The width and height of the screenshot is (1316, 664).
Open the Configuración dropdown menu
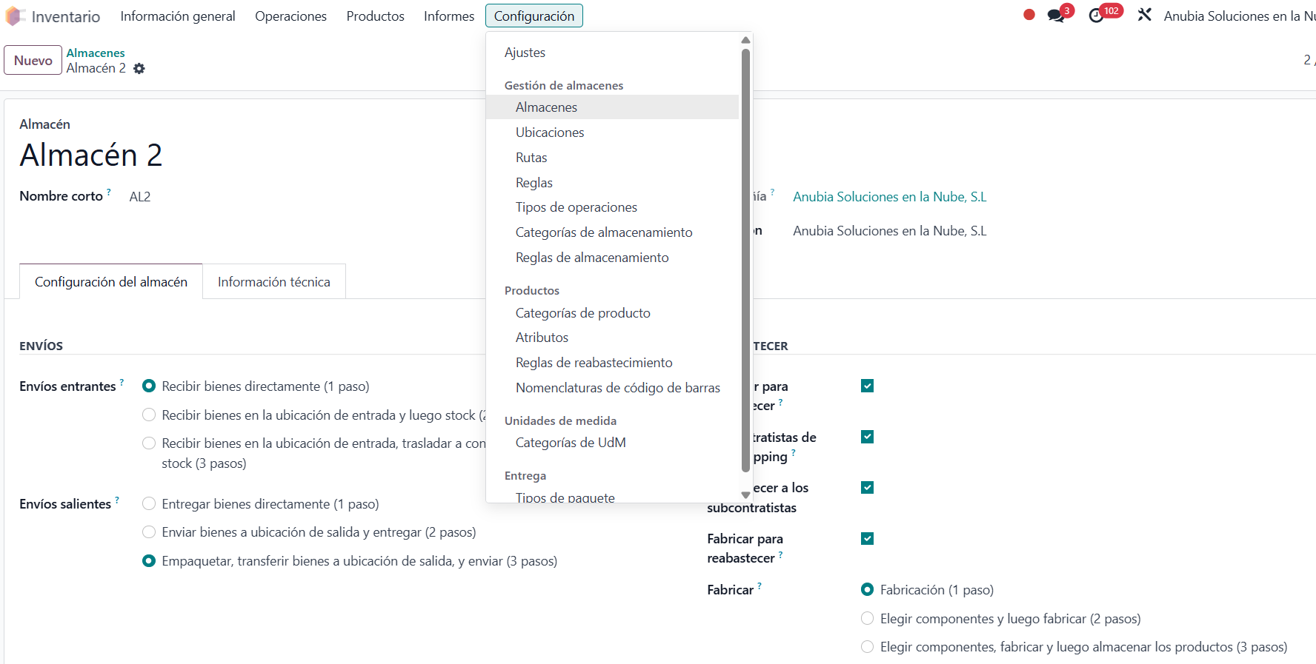(x=534, y=16)
